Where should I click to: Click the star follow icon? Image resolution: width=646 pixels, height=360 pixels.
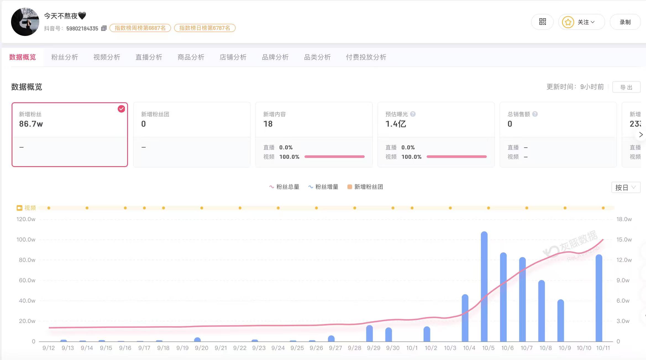(568, 22)
